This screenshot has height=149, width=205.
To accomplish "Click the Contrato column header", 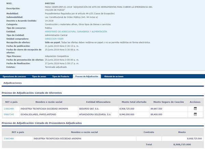I will [149, 132].
